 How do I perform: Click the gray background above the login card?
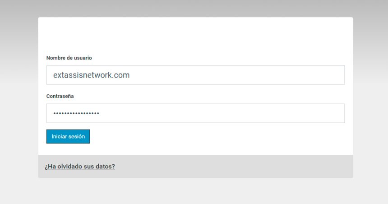pyautogui.click(x=195, y=8)
